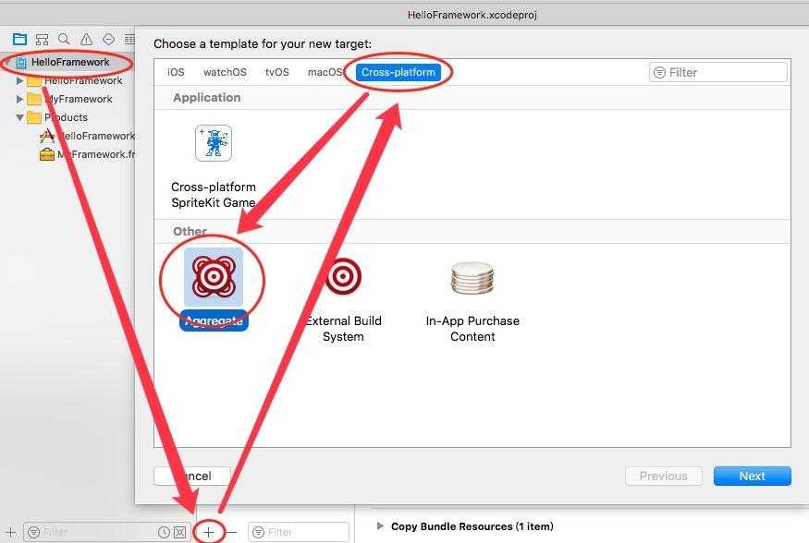The width and height of the screenshot is (809, 543).
Task: Choose In-App Purchase Content template
Action: 472,300
